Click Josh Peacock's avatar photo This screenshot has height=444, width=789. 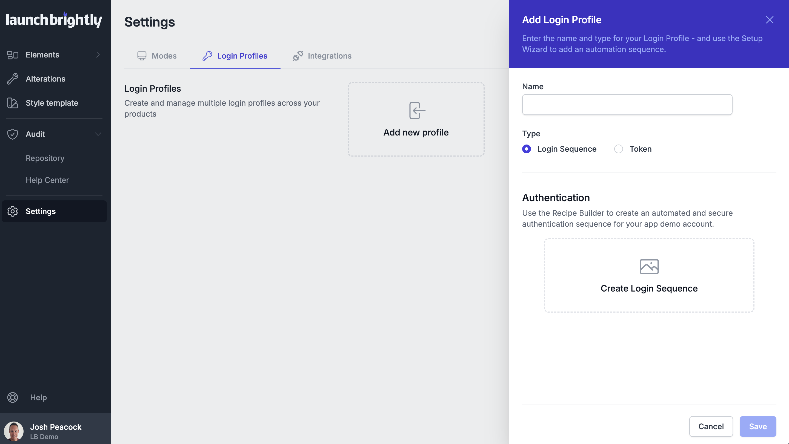14,431
